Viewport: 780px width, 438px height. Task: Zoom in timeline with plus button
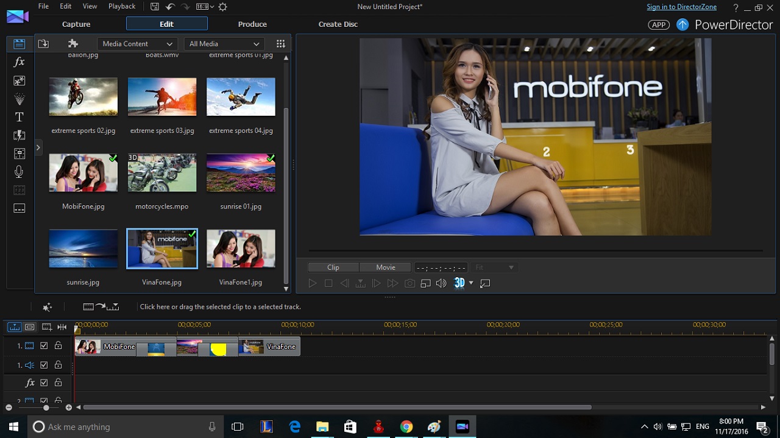pyautogui.click(x=69, y=408)
